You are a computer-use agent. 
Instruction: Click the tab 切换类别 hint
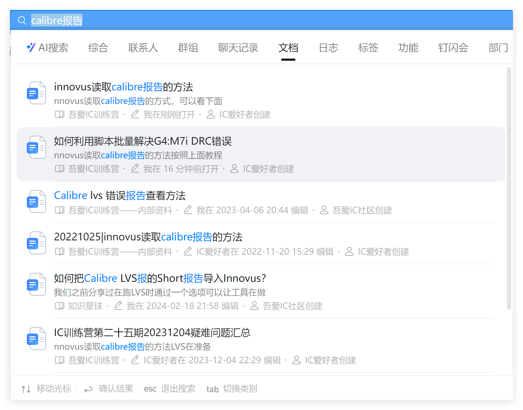tap(232, 389)
